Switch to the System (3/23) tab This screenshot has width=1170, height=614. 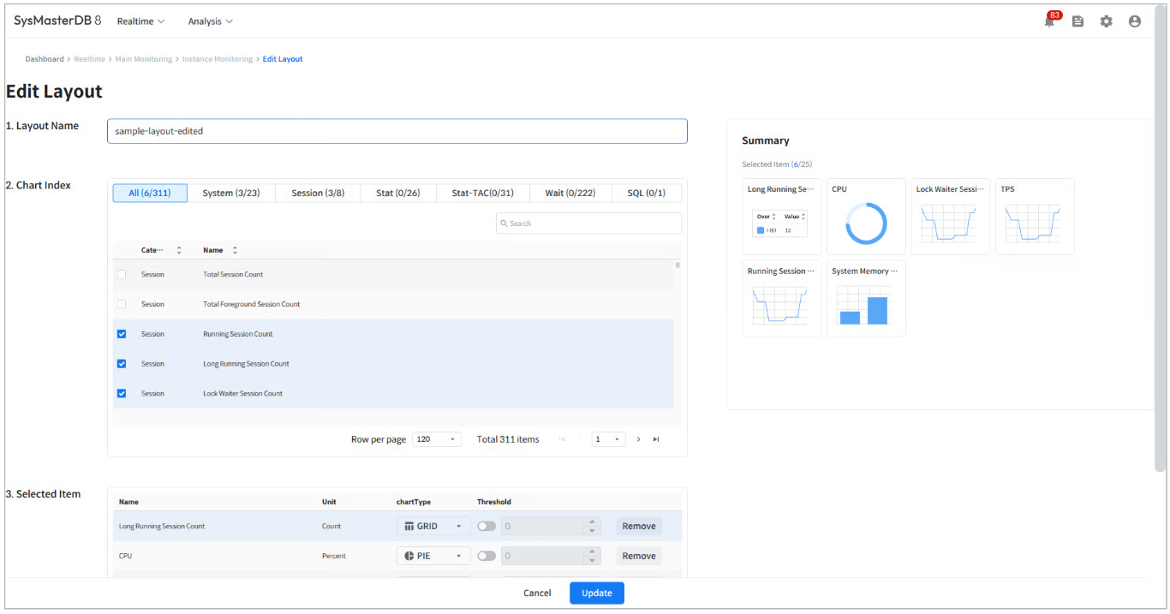click(231, 194)
